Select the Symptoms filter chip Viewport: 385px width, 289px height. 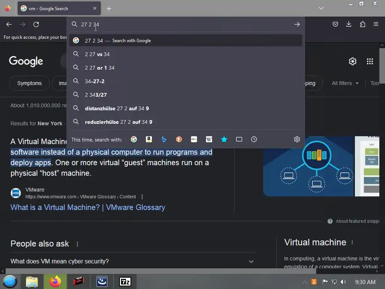click(29, 83)
